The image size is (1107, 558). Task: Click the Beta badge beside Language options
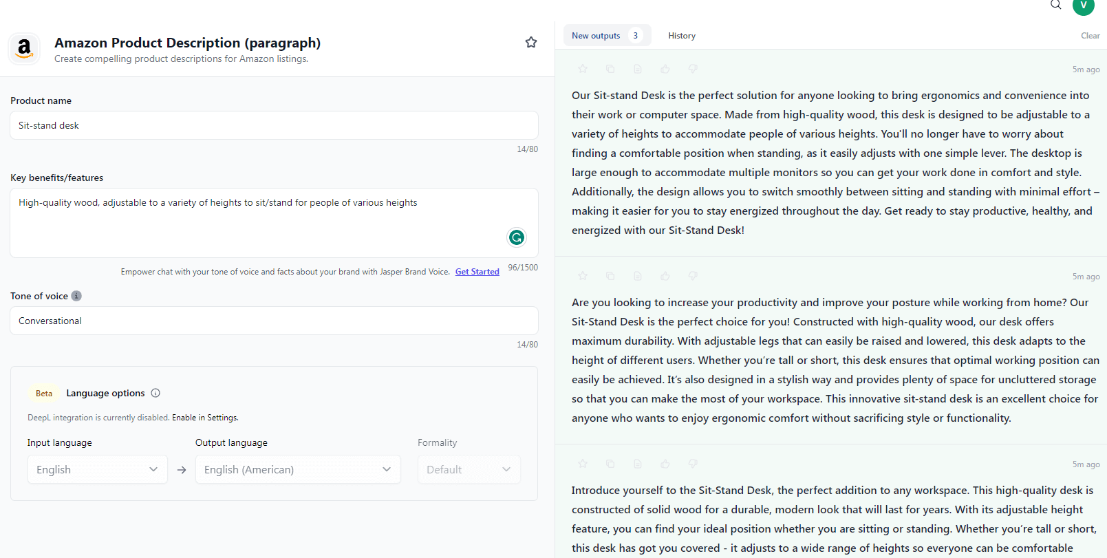(44, 394)
